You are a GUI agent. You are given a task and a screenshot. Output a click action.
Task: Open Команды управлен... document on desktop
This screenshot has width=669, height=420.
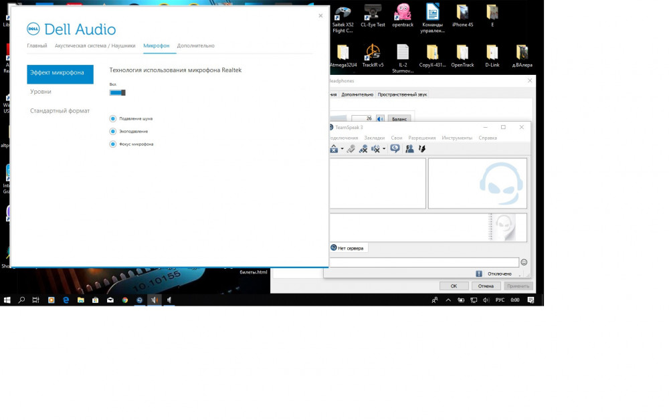433,19
